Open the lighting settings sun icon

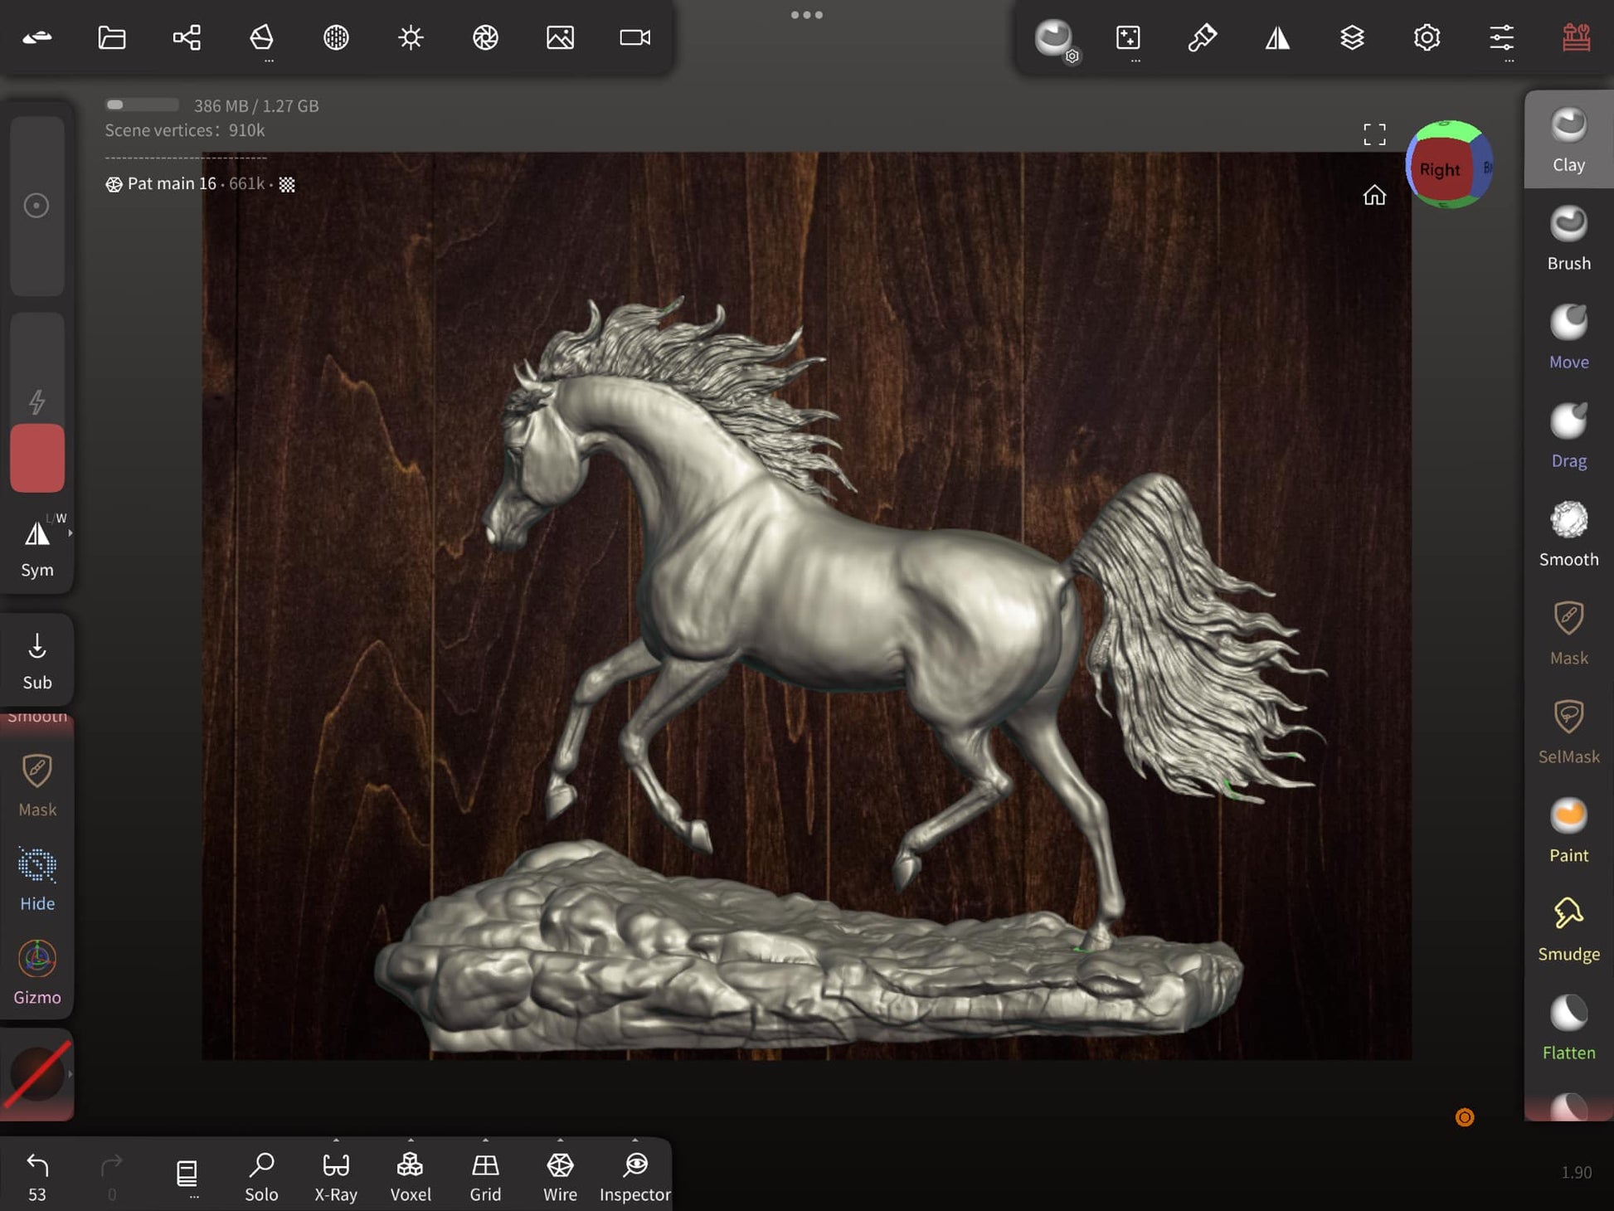(411, 37)
